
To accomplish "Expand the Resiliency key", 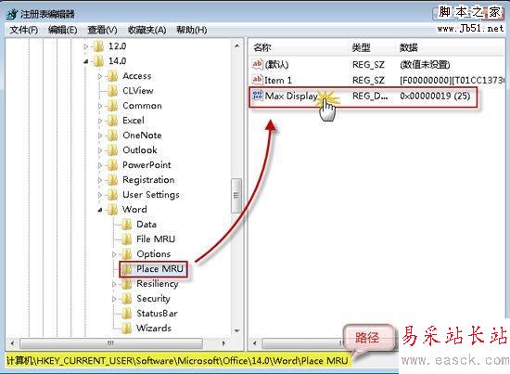I will [x=114, y=284].
